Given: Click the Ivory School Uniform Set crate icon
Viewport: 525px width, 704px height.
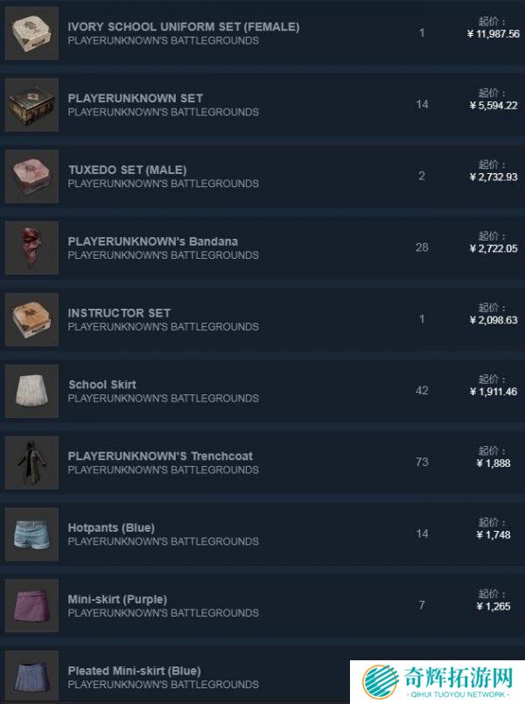Looking at the screenshot, I should pos(31,33).
